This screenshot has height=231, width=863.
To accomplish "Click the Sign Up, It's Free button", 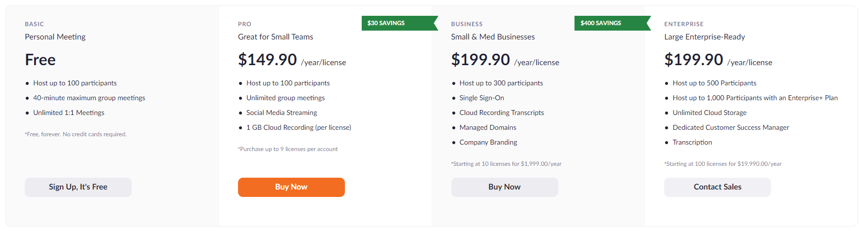I will pyautogui.click(x=78, y=187).
